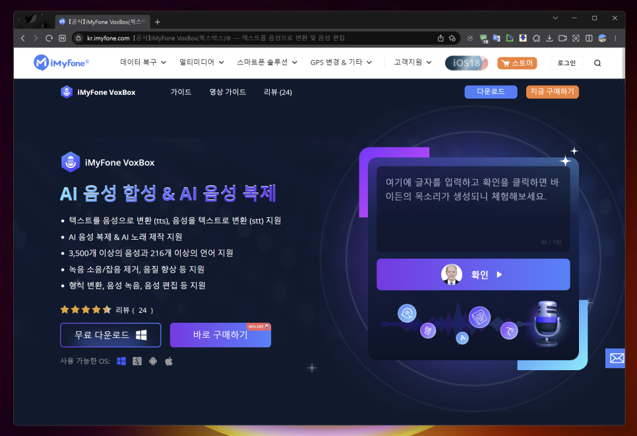
Task: Open the 가이드 tab
Action: tap(181, 92)
